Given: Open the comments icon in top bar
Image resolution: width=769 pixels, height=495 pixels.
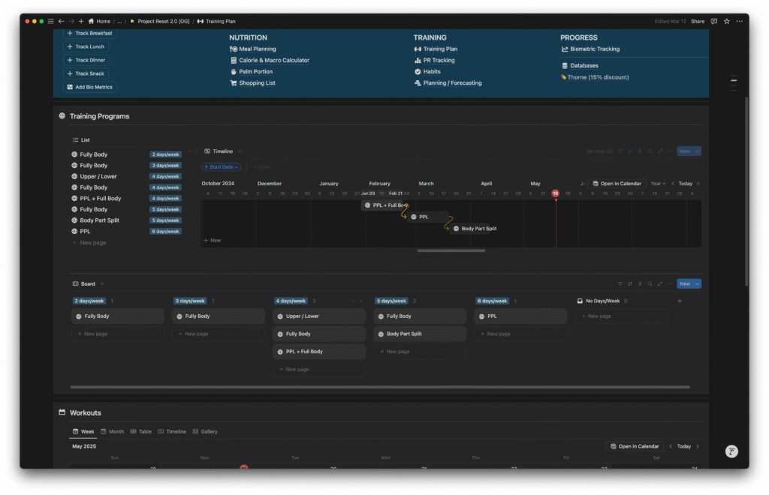Looking at the screenshot, I should coord(714,21).
